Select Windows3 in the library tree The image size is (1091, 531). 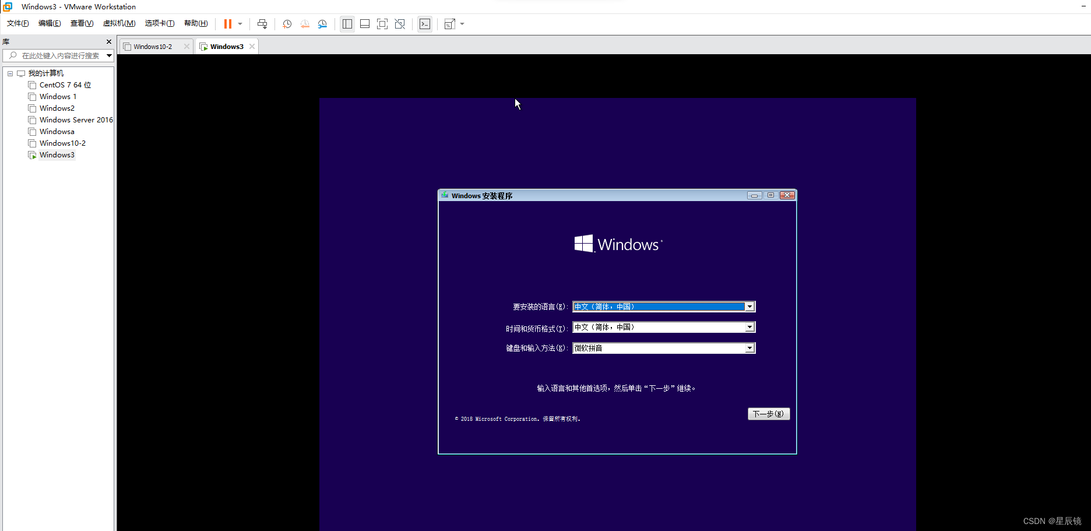(x=57, y=155)
